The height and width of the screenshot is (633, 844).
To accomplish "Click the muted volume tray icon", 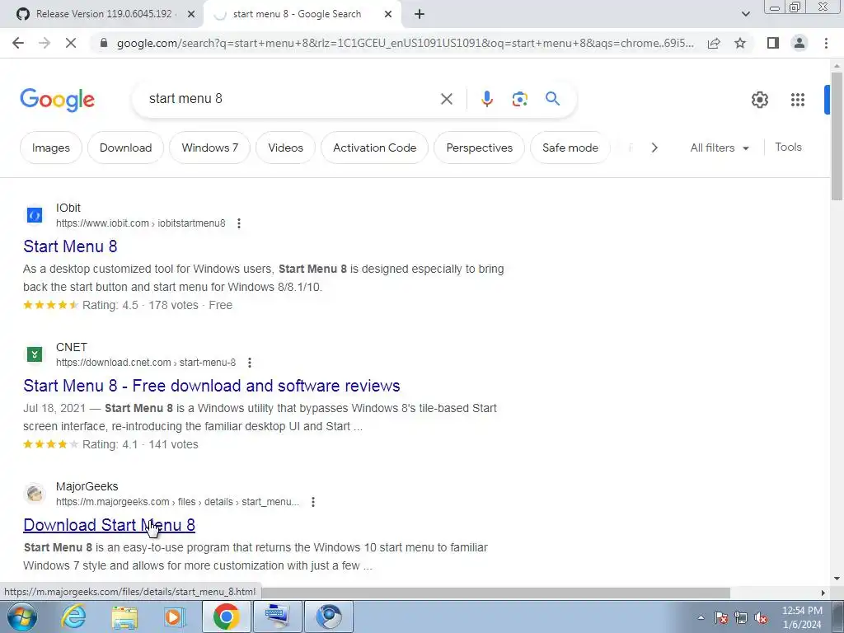I will [x=761, y=617].
